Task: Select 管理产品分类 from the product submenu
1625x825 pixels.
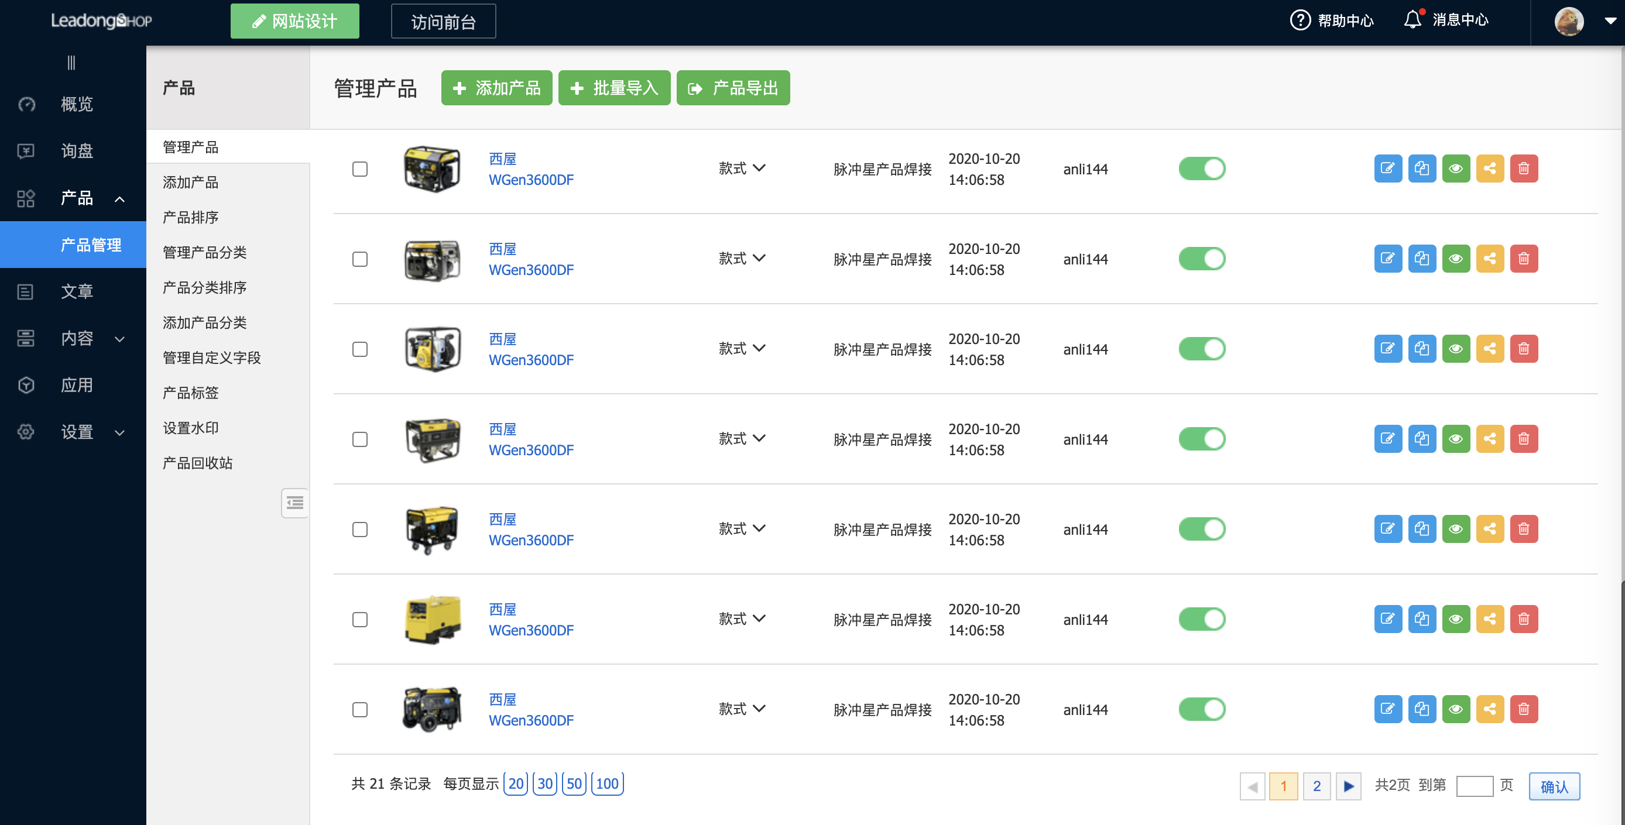Action: point(204,252)
